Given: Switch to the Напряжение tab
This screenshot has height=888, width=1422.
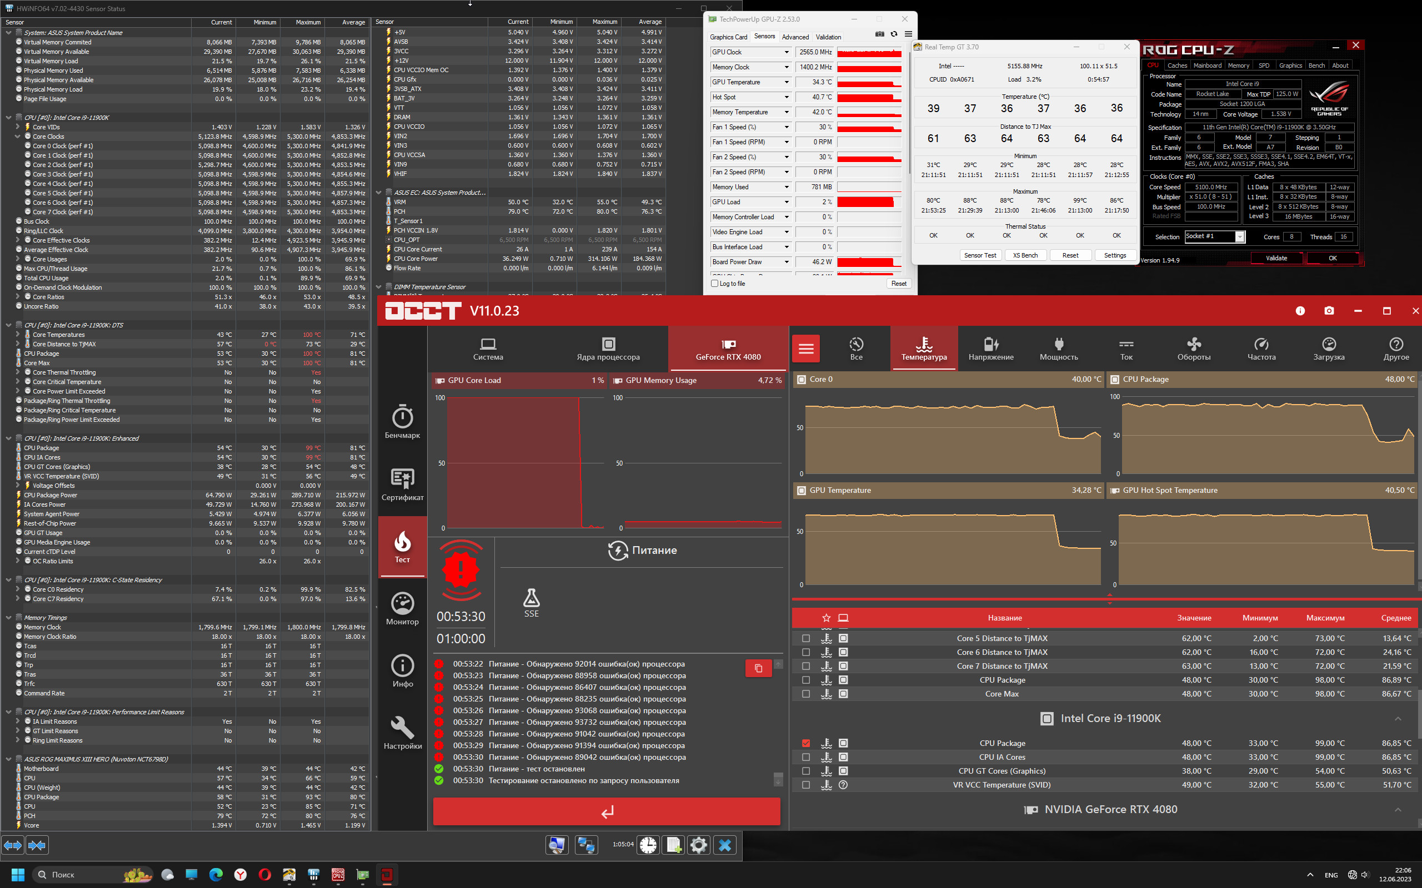Looking at the screenshot, I should click(991, 349).
